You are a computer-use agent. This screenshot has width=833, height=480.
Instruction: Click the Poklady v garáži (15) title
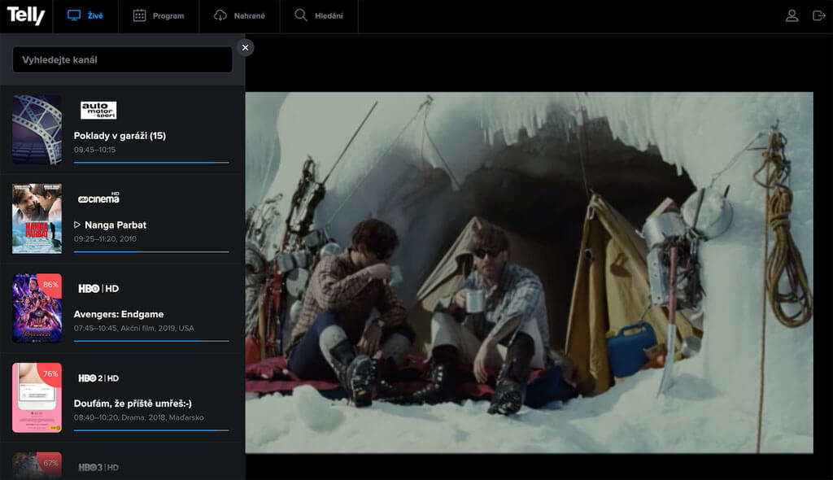click(x=120, y=136)
